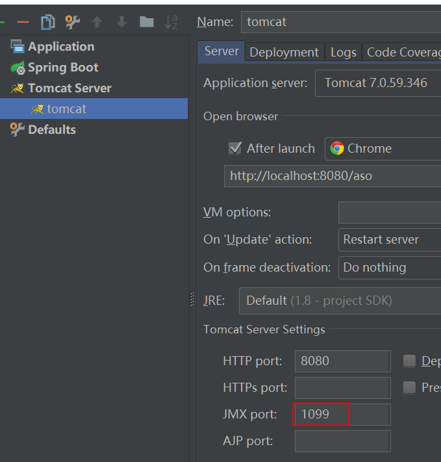Viewport: 441px width, 462px height.
Task: Remove configuration with the red minus icon
Action: point(23,22)
